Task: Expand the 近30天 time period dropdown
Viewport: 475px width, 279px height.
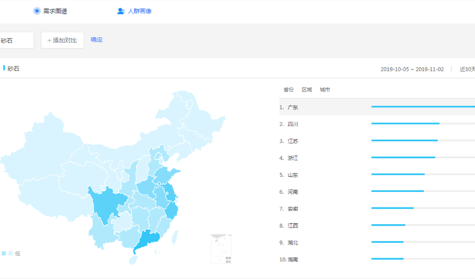Action: coord(467,68)
